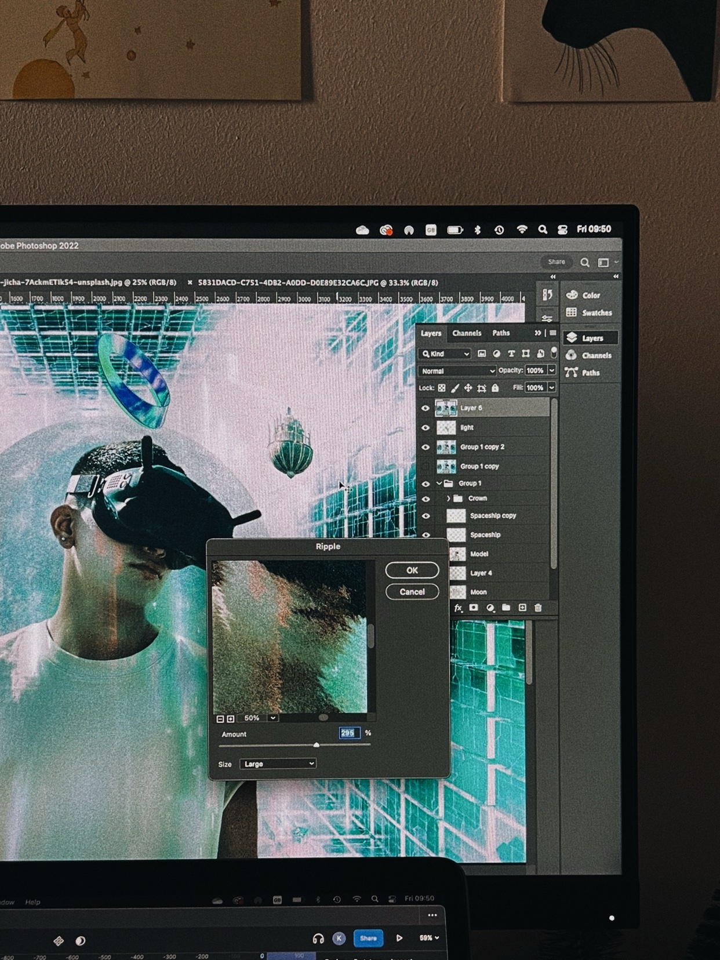Open the Fill slider dropdown arrow
The height and width of the screenshot is (960, 720).
pyautogui.click(x=552, y=388)
